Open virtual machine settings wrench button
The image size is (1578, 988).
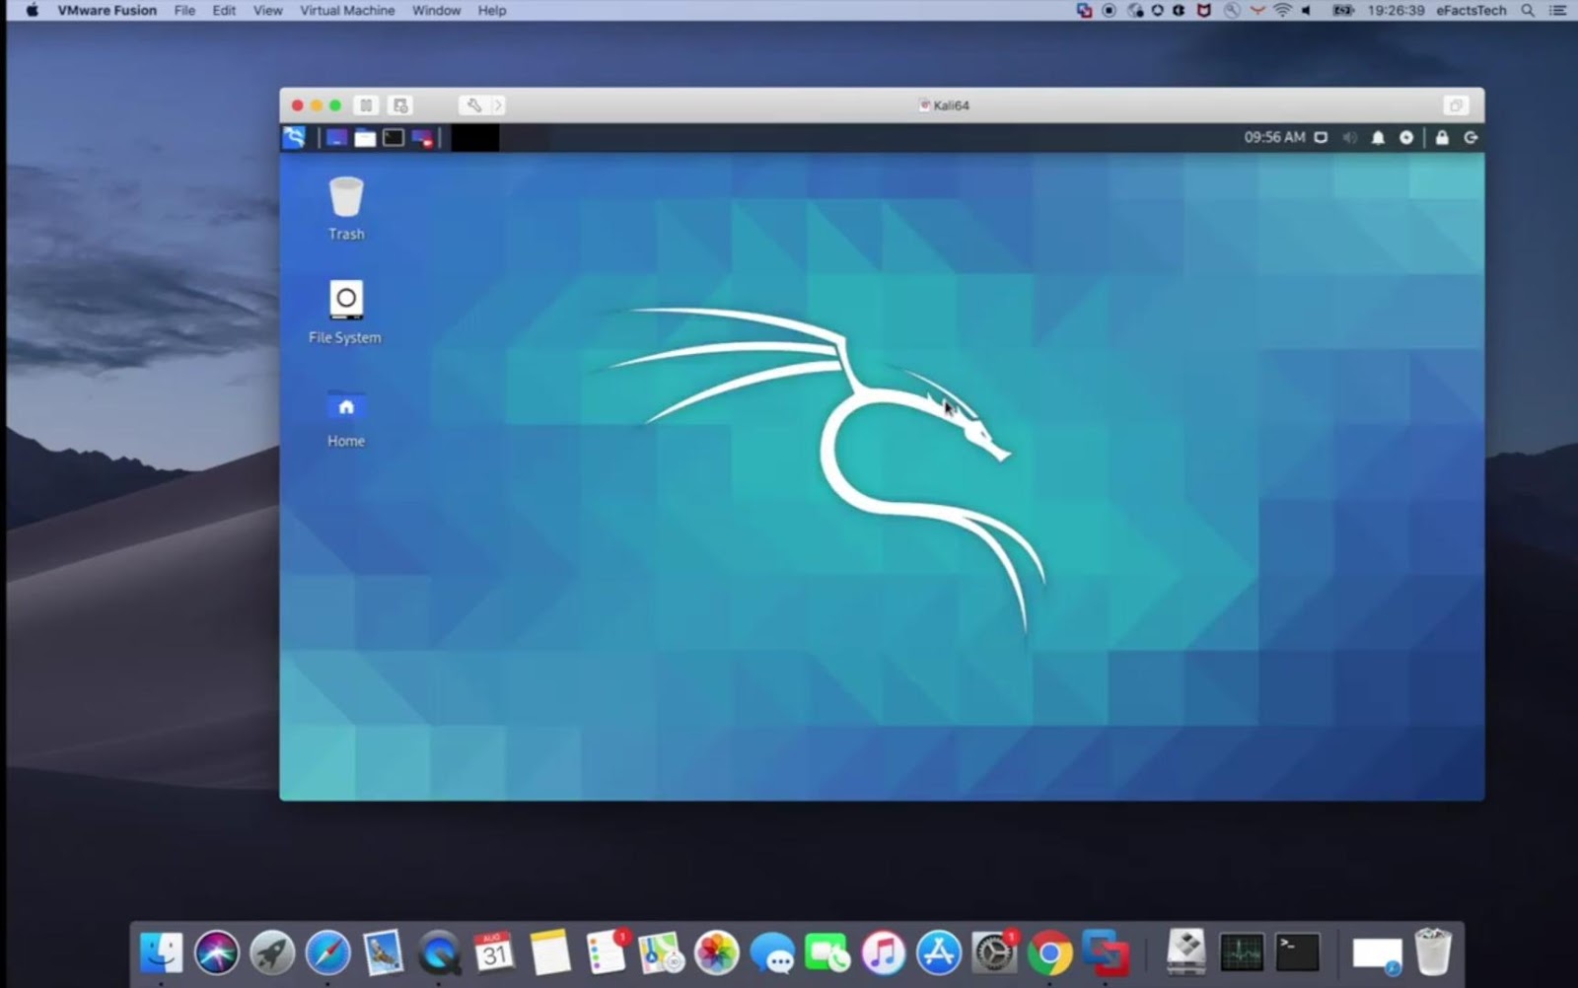point(473,106)
